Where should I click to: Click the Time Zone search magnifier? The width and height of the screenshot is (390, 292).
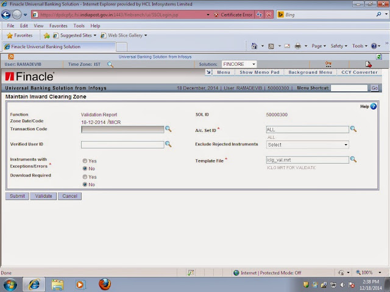click(110, 64)
